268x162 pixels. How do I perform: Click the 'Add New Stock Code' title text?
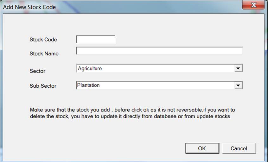coord(29,7)
